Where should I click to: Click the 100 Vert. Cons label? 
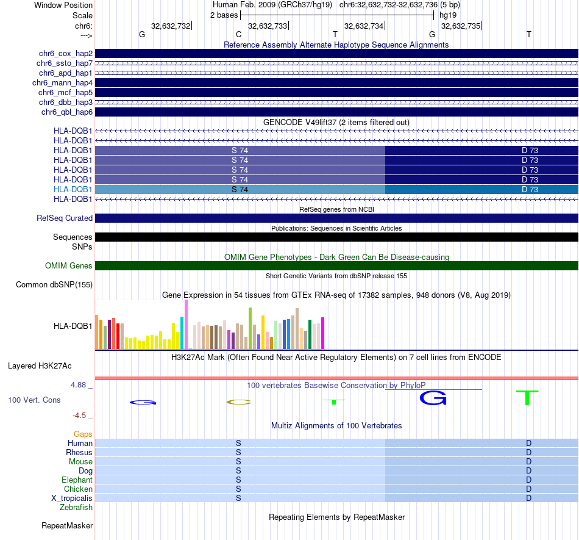34,400
